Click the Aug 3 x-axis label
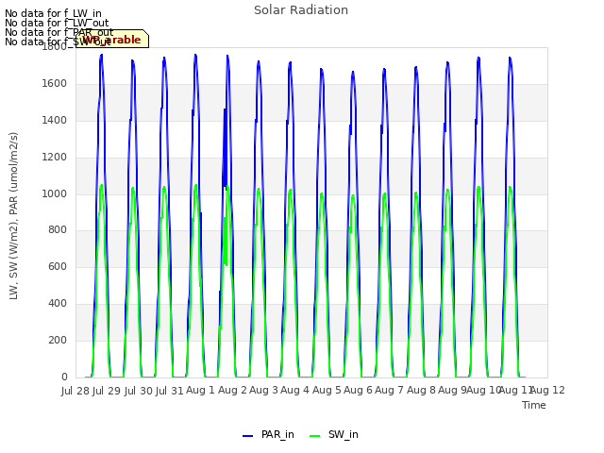 tap(263, 391)
